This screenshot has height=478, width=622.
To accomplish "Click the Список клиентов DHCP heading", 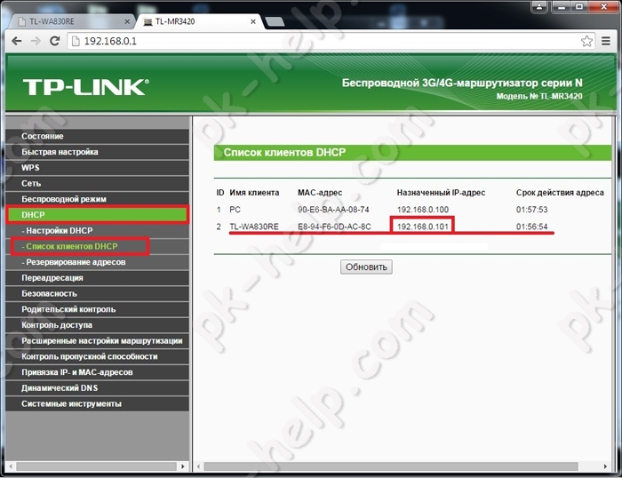I will 284,152.
